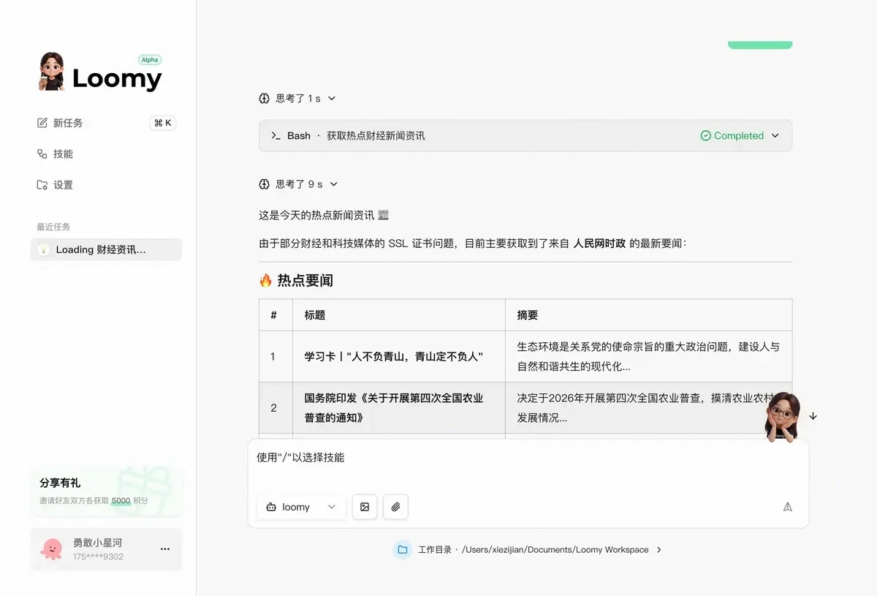
Task: Click row number 2 cell
Action: [276, 408]
